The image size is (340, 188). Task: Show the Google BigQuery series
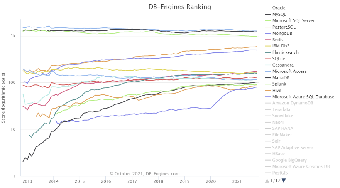click(x=286, y=160)
